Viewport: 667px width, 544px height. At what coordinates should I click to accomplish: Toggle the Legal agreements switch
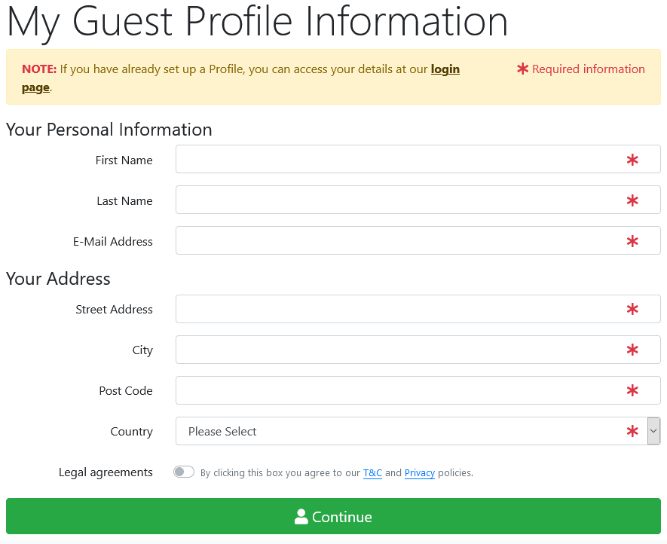click(x=184, y=472)
